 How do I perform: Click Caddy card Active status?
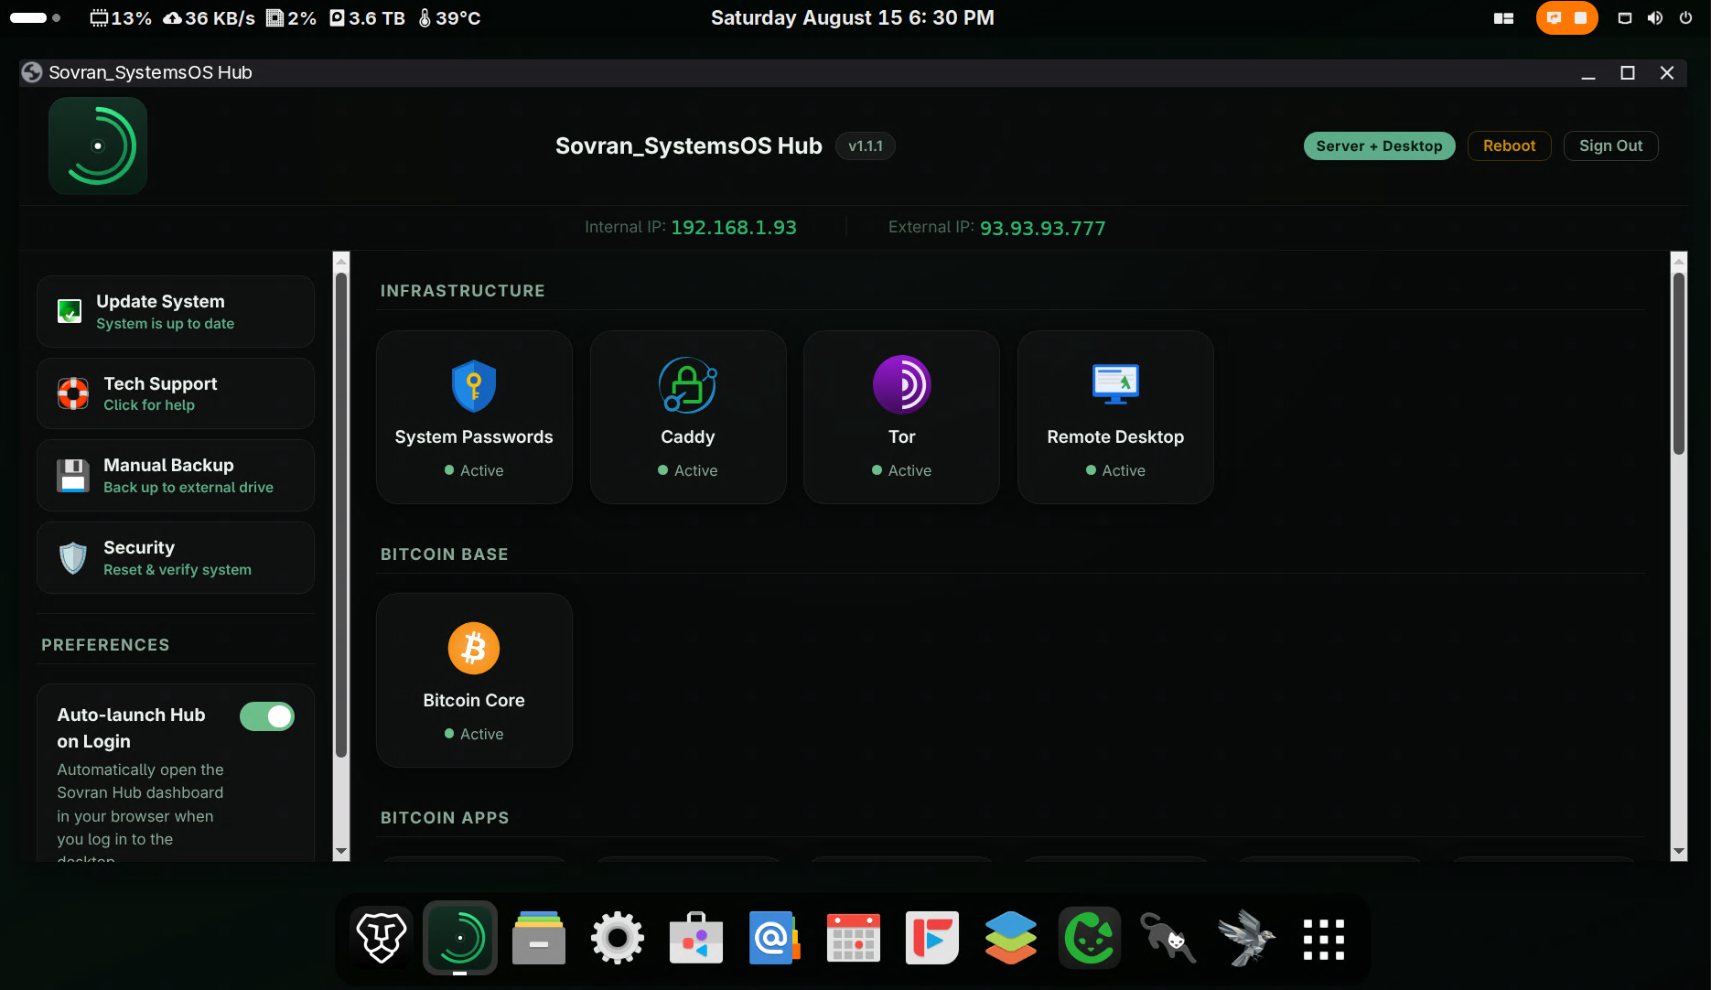[x=688, y=470]
